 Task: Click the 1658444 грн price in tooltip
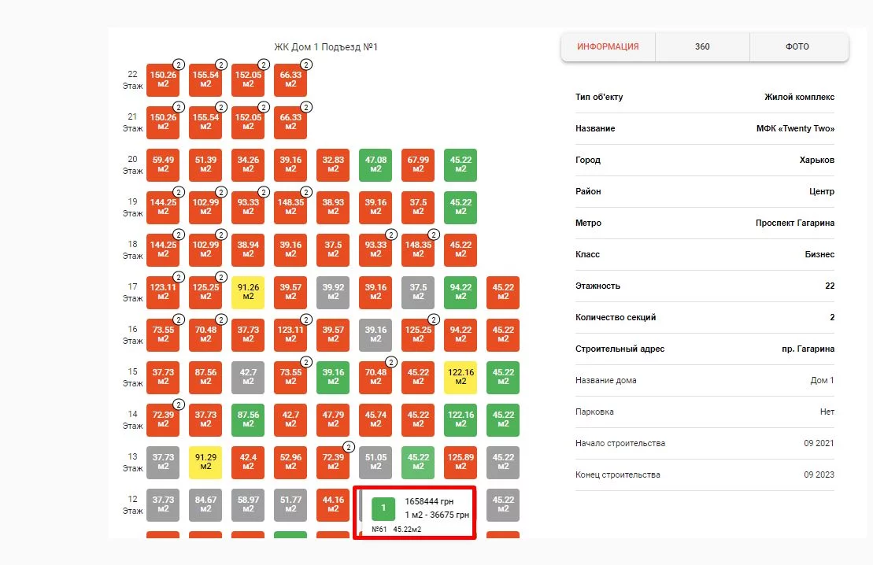click(429, 501)
